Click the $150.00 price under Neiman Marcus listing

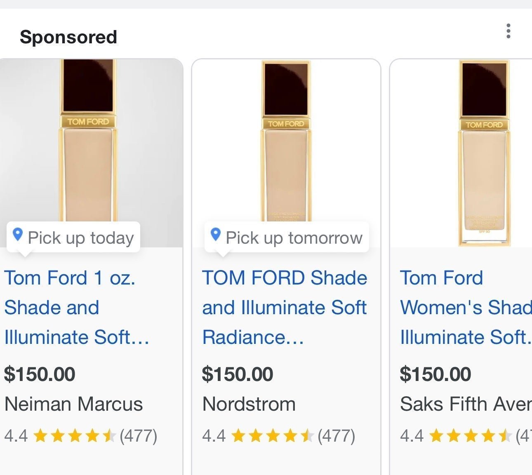40,374
